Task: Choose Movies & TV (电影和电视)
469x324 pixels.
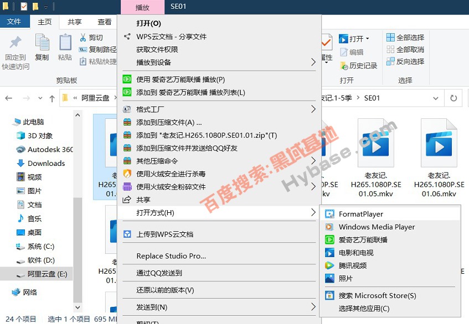Action: pos(390,253)
